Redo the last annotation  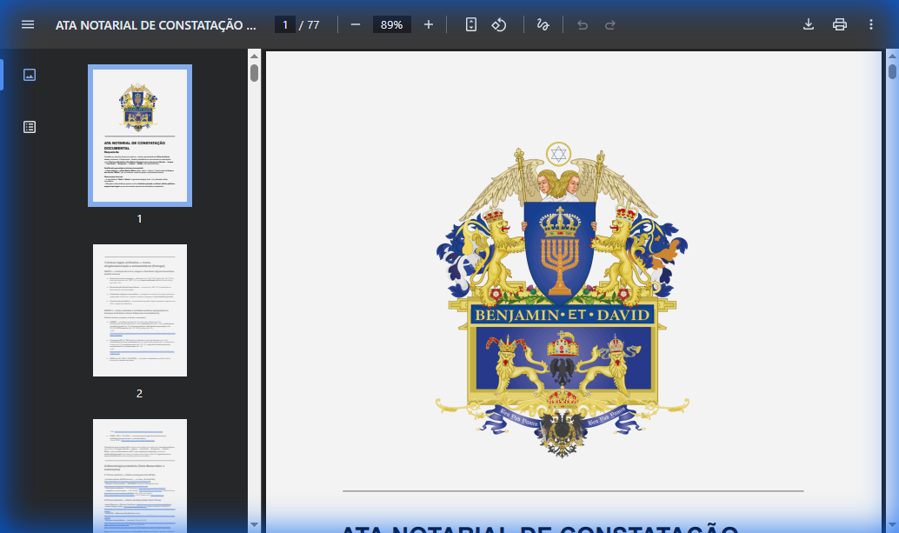611,24
